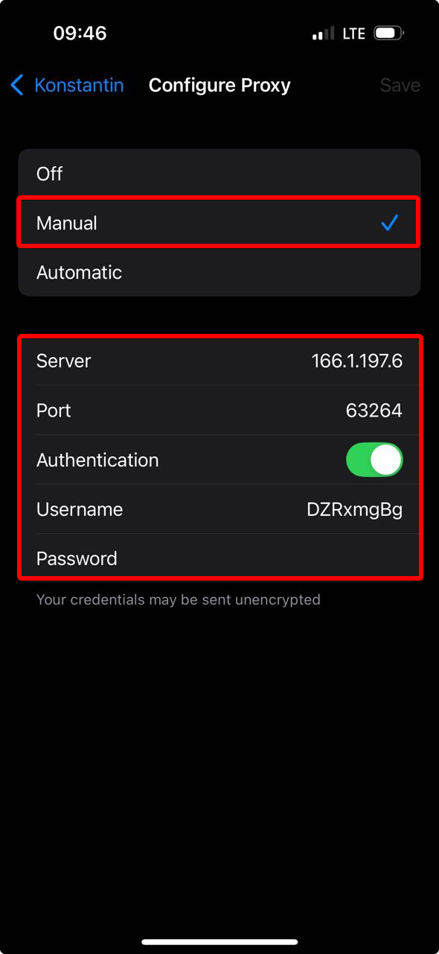This screenshot has height=954, width=439.
Task: Tap the back chevron arrow icon
Action: (17, 85)
